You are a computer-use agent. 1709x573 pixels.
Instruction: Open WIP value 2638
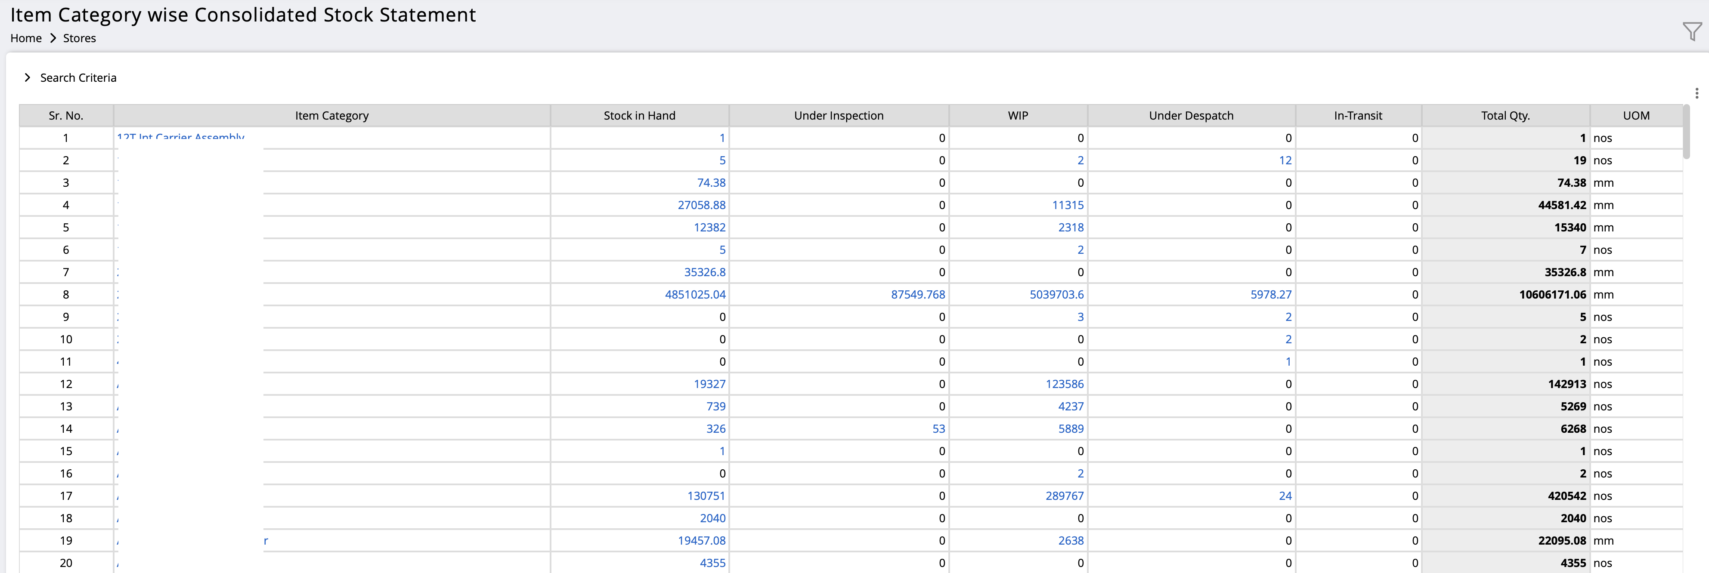click(1071, 541)
